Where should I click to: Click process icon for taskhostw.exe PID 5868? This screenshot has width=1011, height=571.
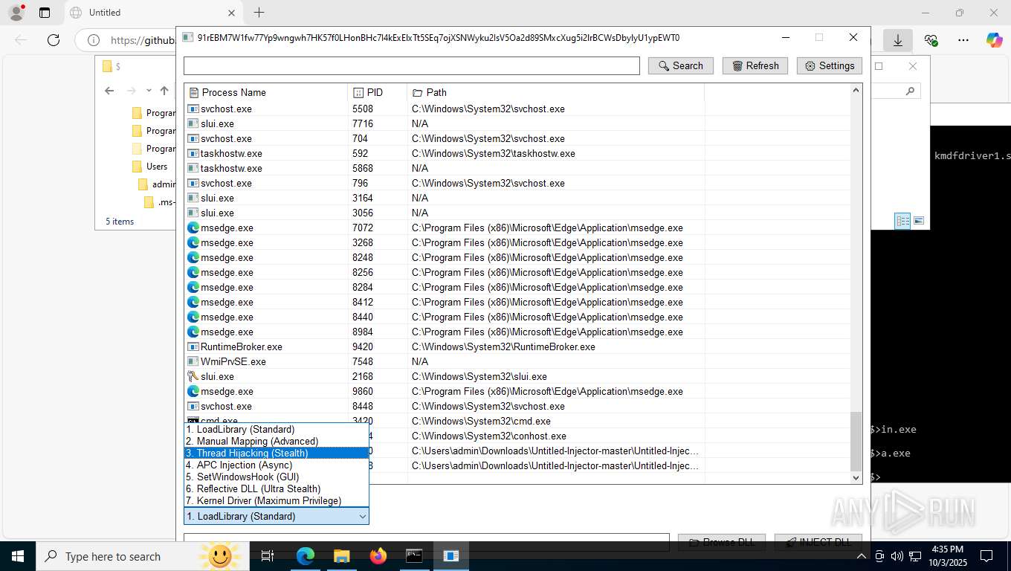(x=193, y=168)
